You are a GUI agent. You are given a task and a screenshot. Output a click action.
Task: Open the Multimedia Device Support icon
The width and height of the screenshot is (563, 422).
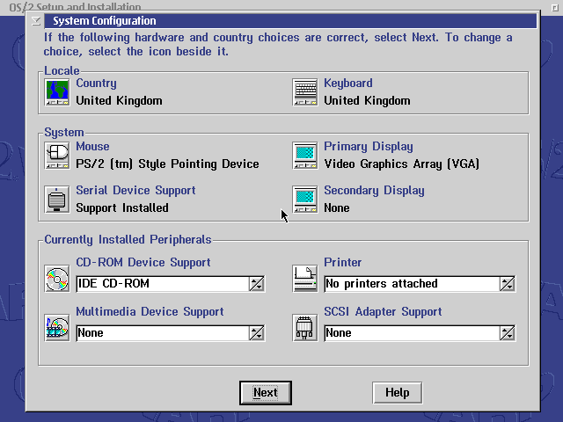57,328
